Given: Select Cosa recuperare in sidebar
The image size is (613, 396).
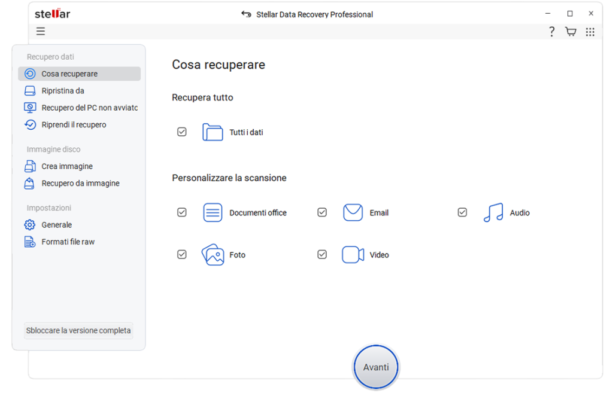Looking at the screenshot, I should (80, 74).
